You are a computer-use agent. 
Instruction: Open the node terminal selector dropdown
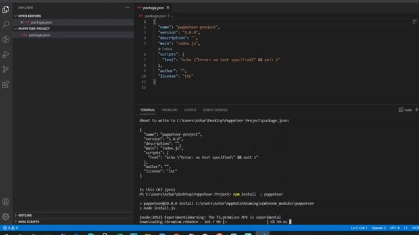pos(405,110)
